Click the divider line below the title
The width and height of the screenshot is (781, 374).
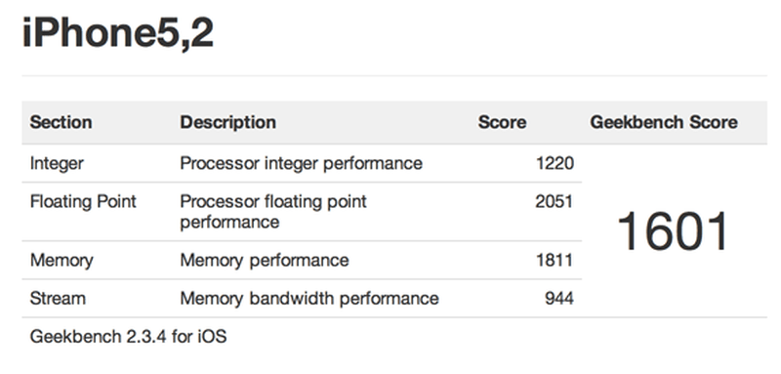pyautogui.click(x=394, y=76)
